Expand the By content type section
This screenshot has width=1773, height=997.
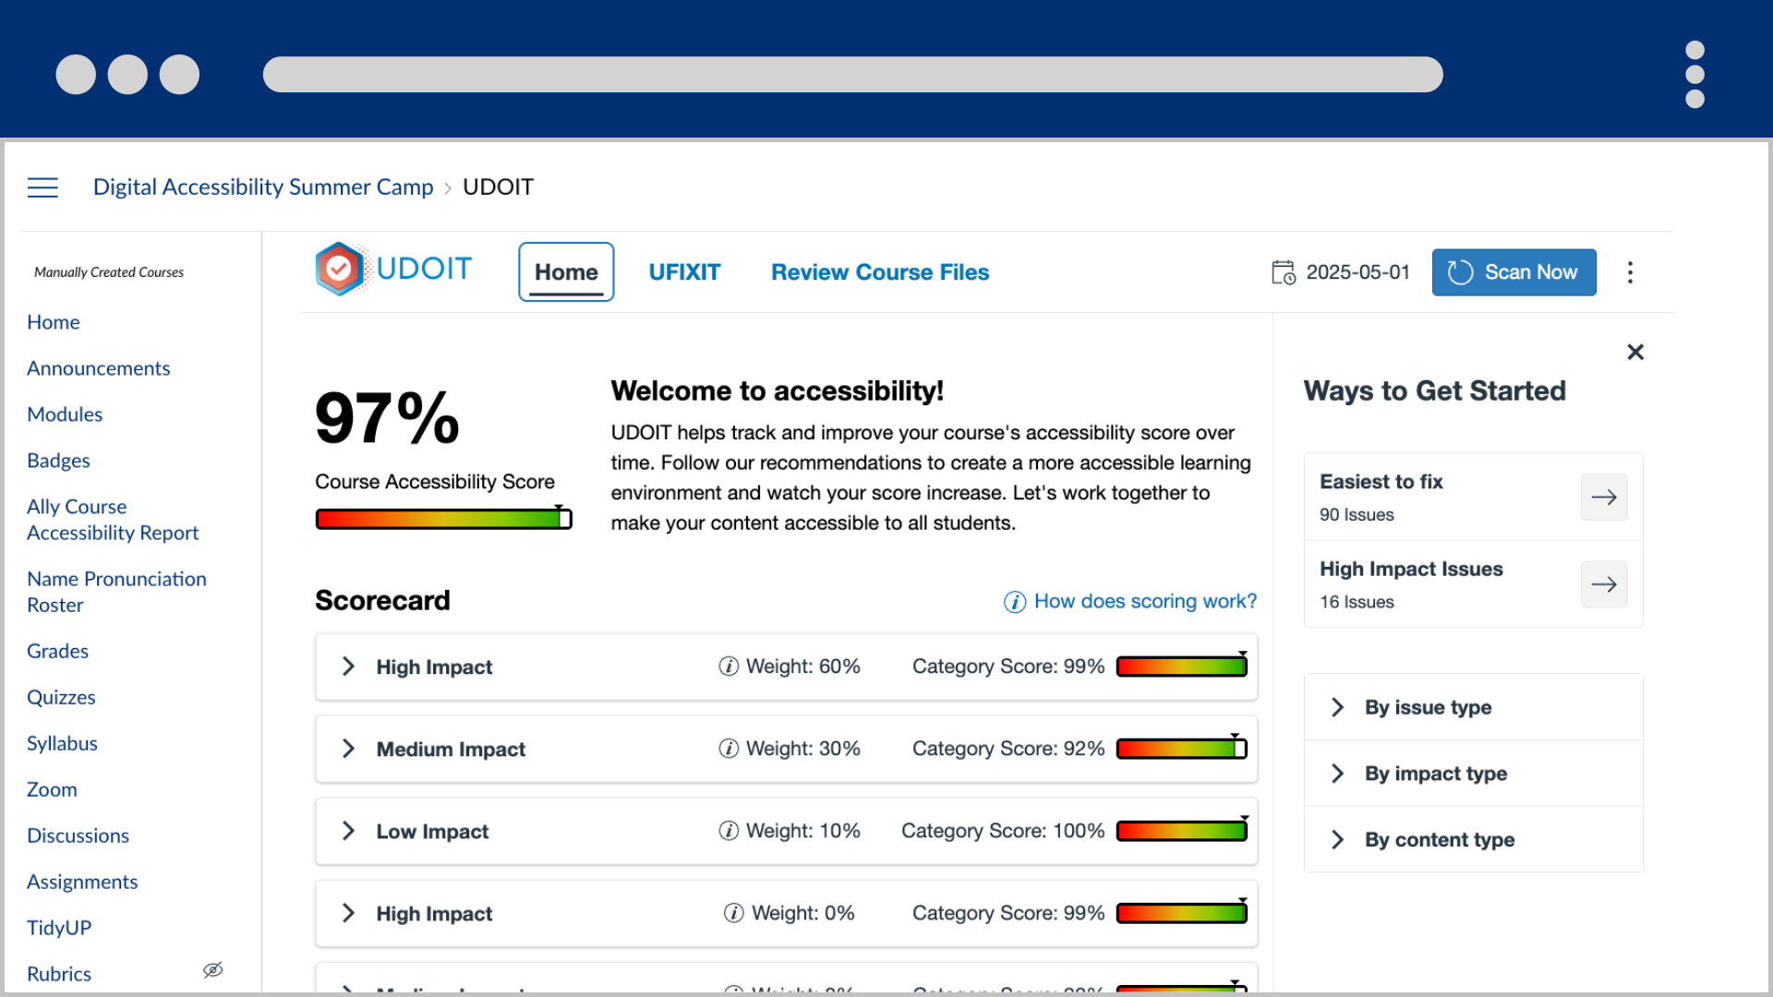1473,840
